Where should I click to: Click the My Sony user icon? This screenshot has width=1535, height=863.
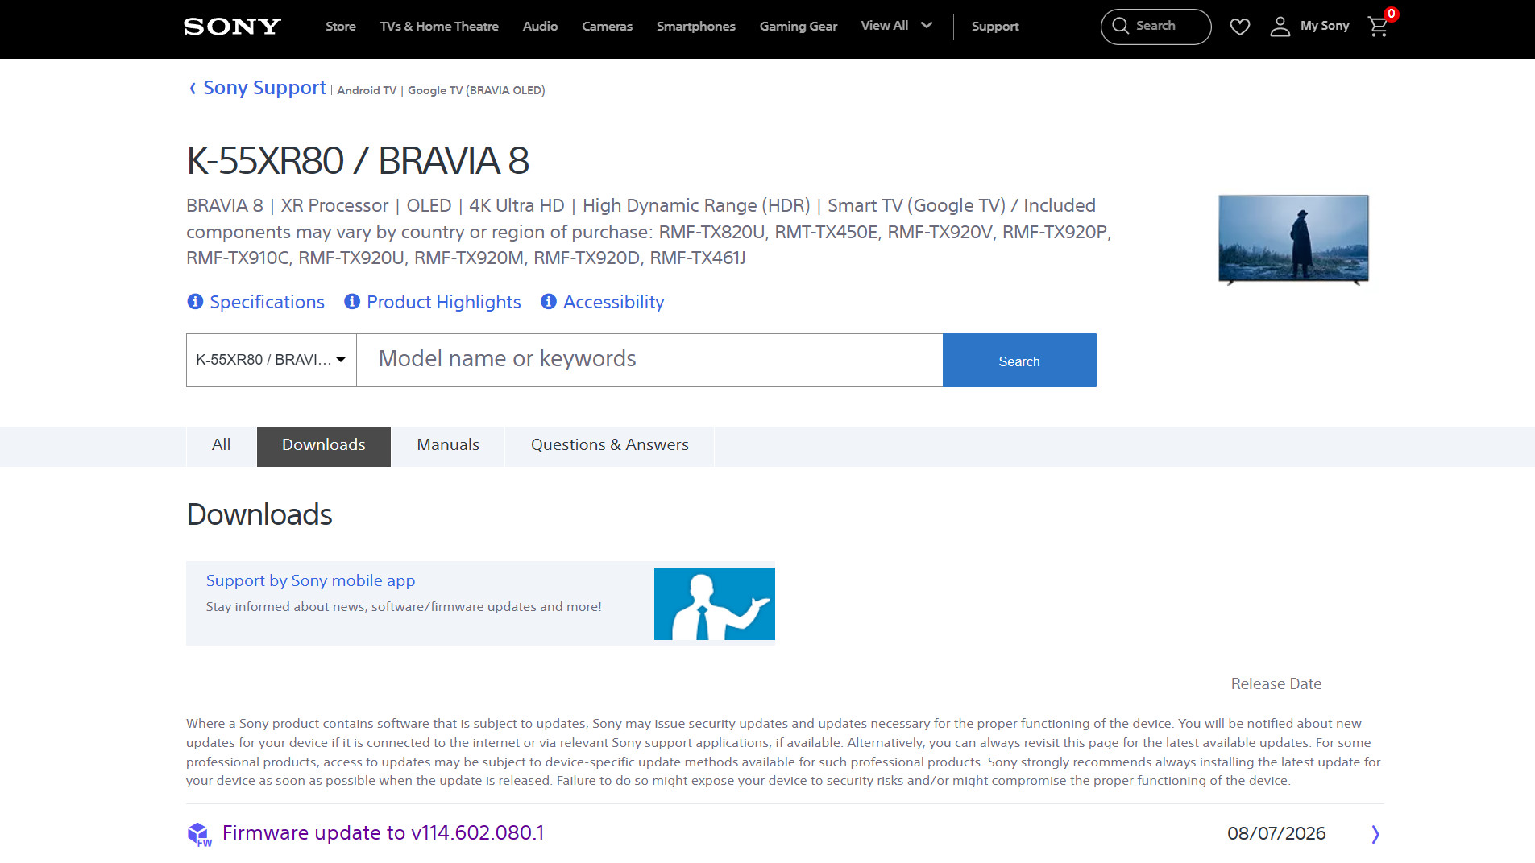1280,27
